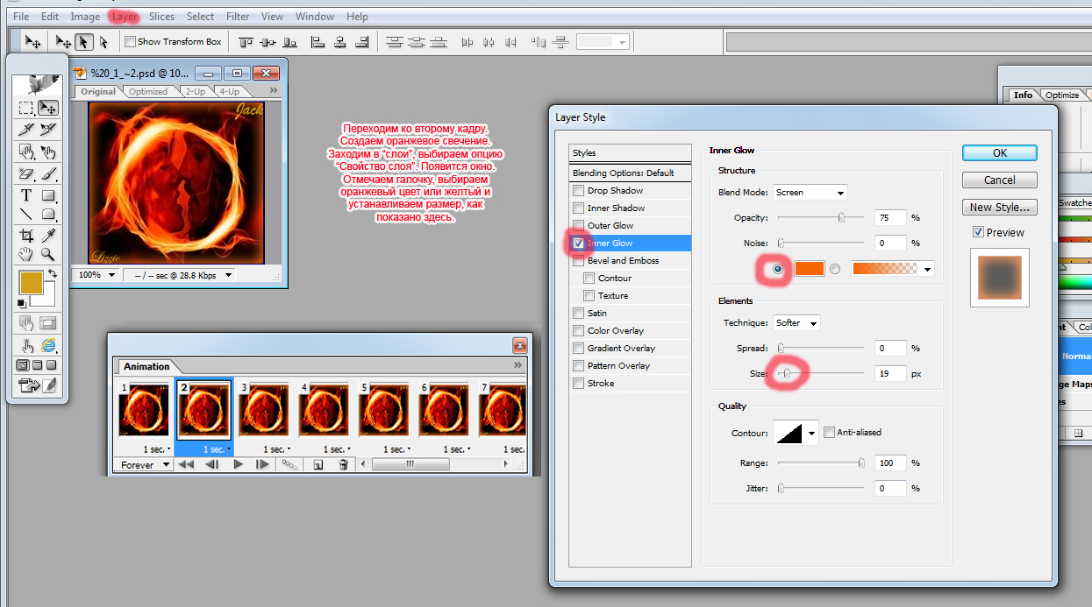Viewport: 1092px width, 607px height.
Task: Confirm Layer Style with OK
Action: (1000, 152)
